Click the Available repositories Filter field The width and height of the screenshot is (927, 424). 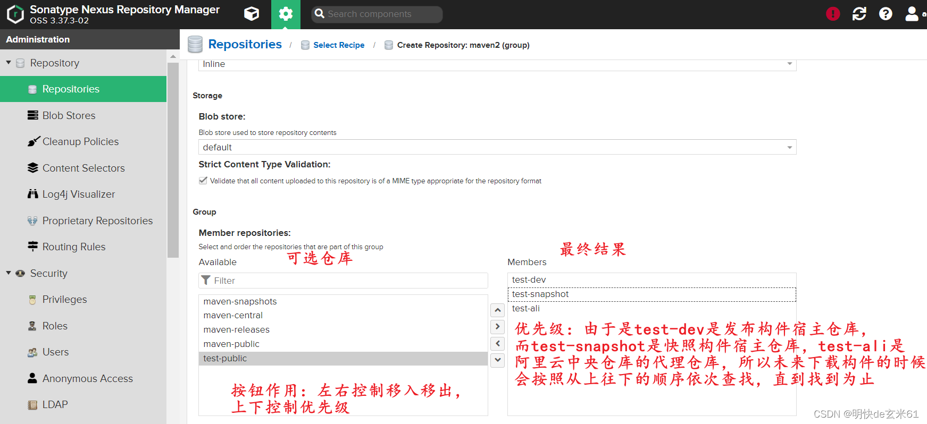(344, 281)
